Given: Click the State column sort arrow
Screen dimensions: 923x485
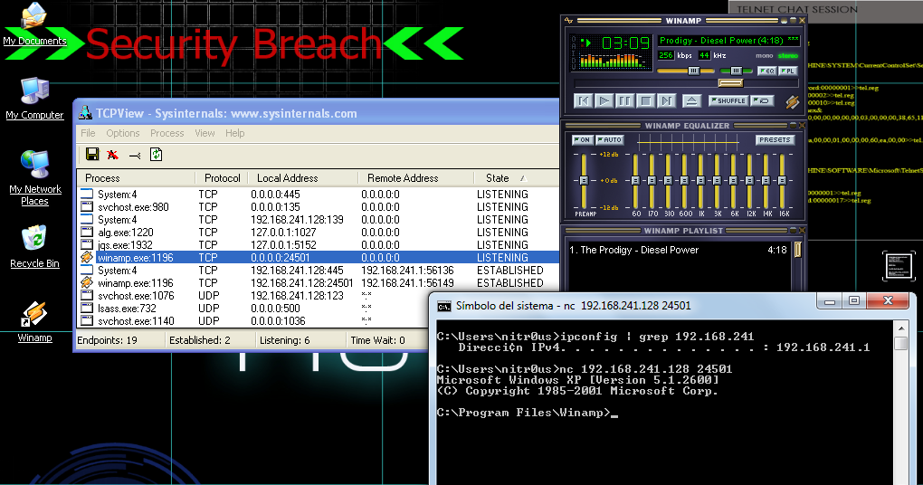Looking at the screenshot, I should pos(523,177).
